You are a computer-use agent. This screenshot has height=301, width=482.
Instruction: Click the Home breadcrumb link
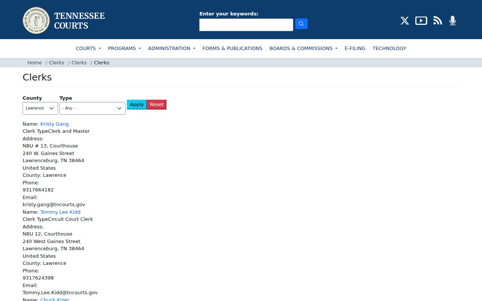[34, 62]
